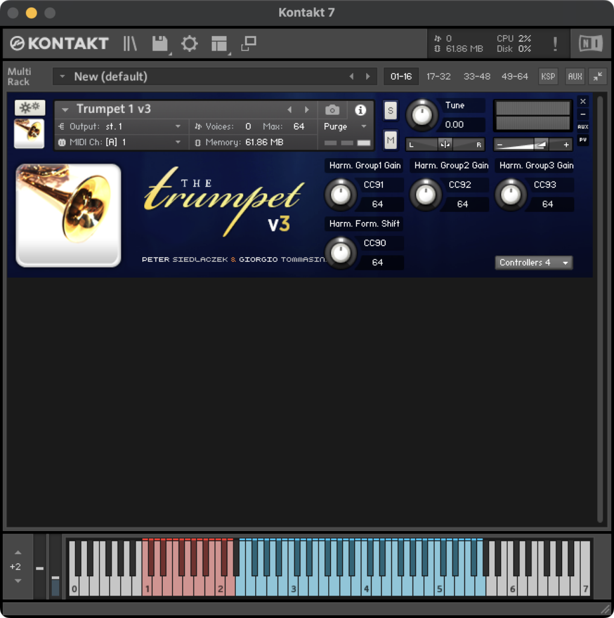Image resolution: width=614 pixels, height=618 pixels.
Task: Toggle the AUX panel in the rack header
Action: 575,77
